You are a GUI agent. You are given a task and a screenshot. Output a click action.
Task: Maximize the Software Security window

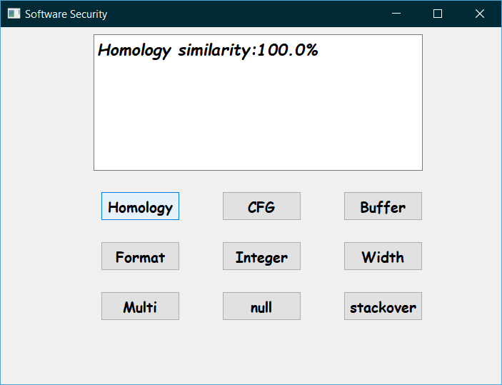click(438, 14)
